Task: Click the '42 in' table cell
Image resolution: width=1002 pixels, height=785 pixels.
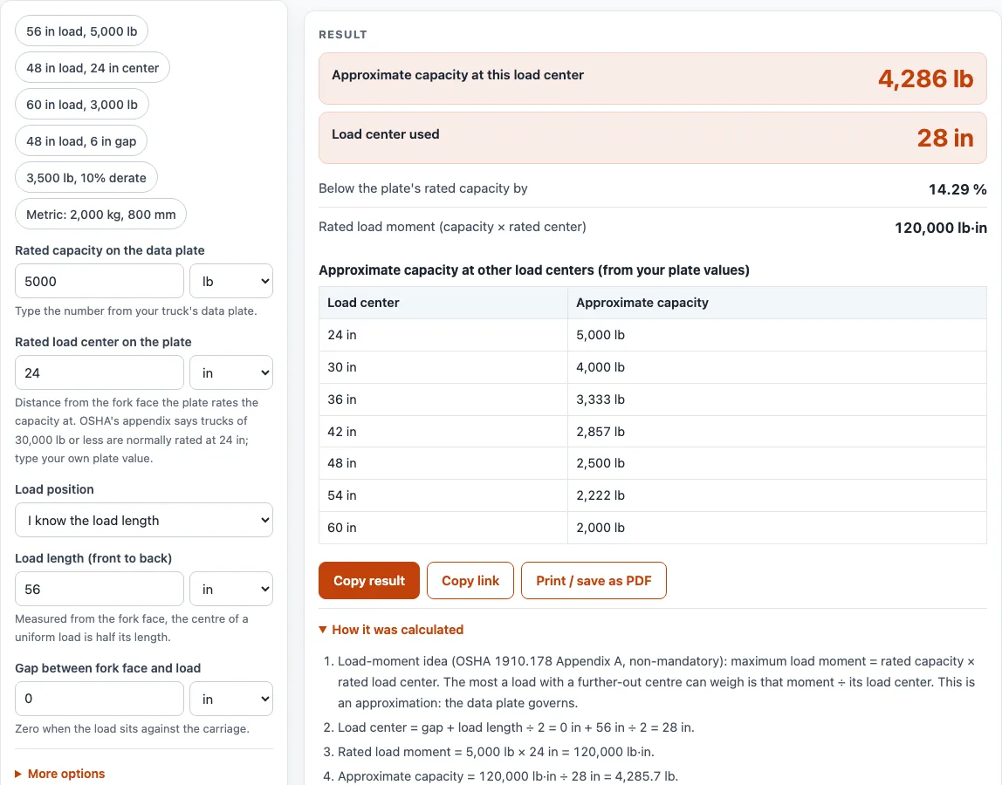Action: tap(443, 431)
